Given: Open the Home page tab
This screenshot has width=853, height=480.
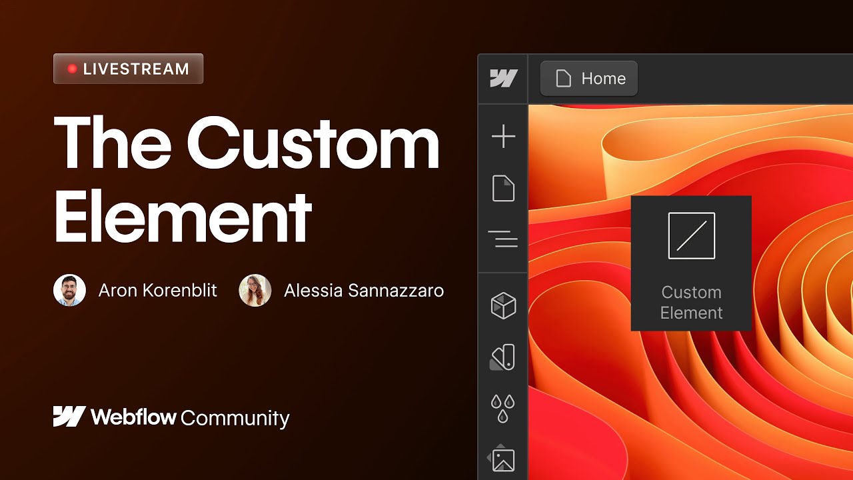Looking at the screenshot, I should point(589,79).
